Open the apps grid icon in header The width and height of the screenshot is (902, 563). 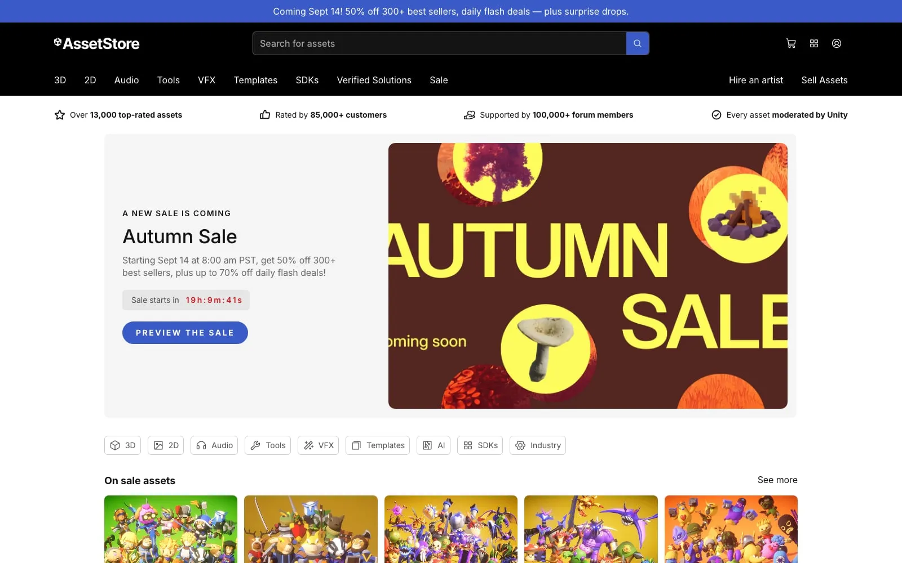[x=814, y=43]
